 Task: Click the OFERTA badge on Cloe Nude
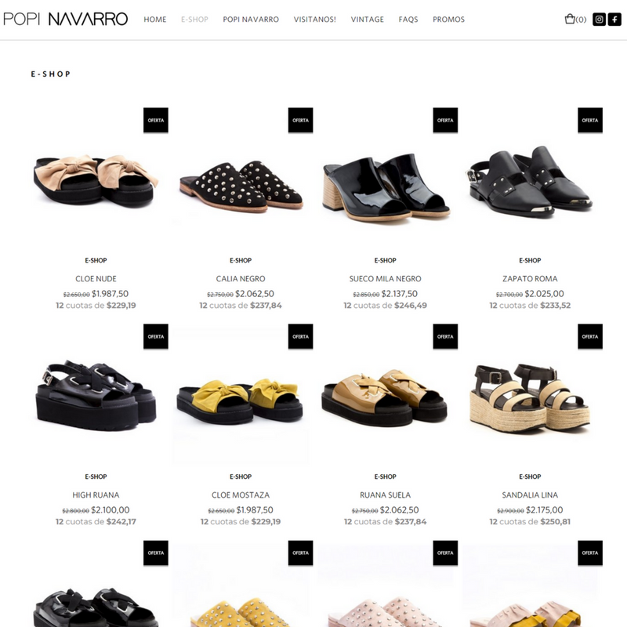coord(156,120)
